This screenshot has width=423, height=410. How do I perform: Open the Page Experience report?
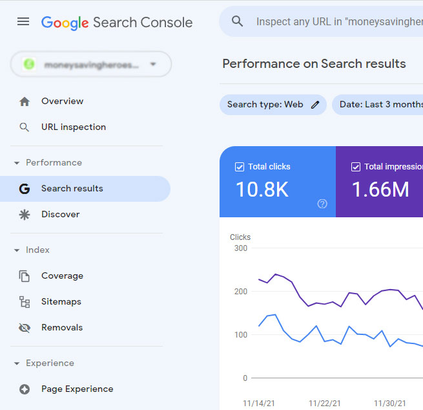[x=77, y=389]
